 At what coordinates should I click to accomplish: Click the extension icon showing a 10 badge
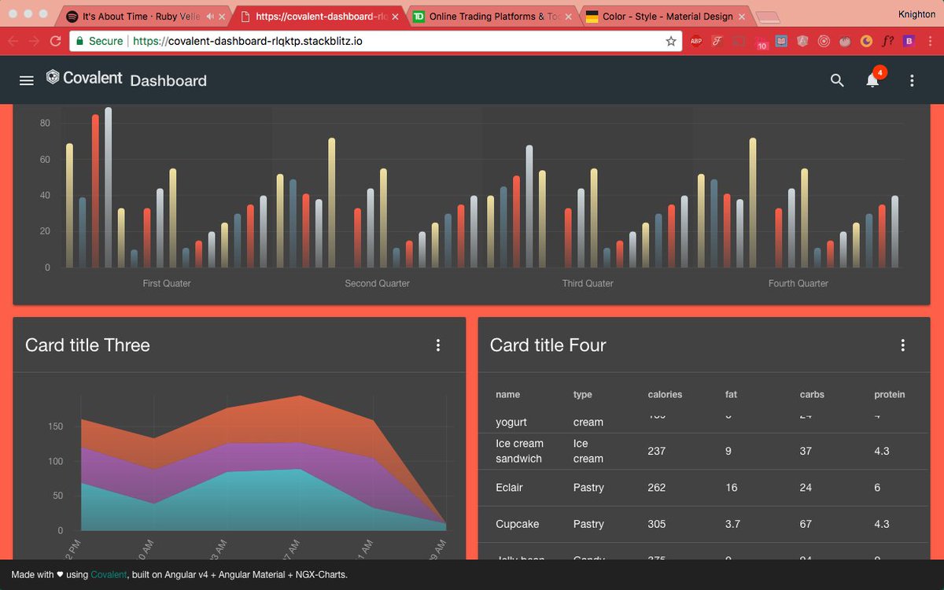point(760,41)
